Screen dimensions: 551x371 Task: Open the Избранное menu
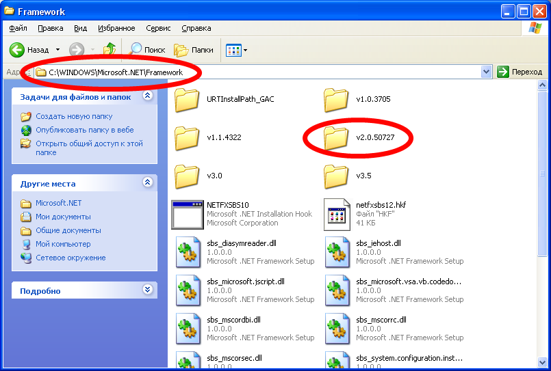(x=116, y=28)
